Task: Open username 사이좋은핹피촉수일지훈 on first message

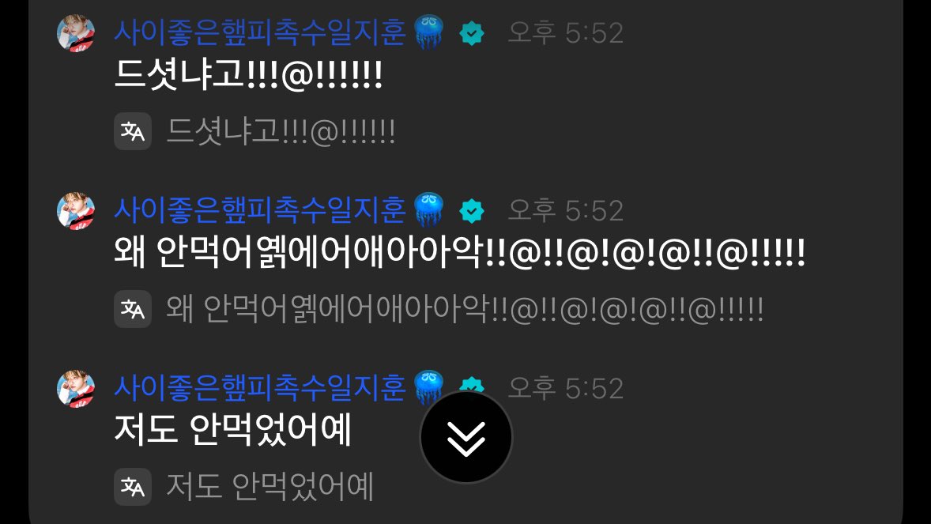Action: pyautogui.click(x=260, y=32)
